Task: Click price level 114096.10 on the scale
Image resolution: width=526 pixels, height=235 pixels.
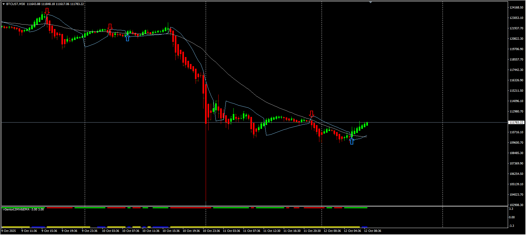Action: 517,101
